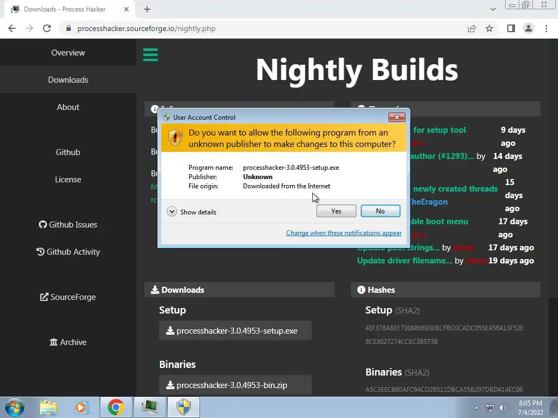This screenshot has width=558, height=418.
Task: Toggle the browser side panel icon
Action: (511, 28)
